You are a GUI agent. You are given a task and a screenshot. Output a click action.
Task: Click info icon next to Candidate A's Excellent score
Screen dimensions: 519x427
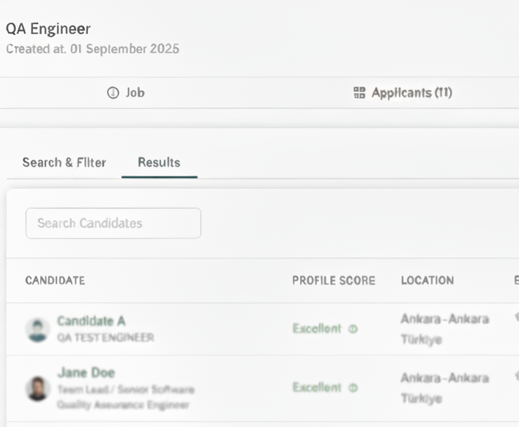[x=354, y=329]
